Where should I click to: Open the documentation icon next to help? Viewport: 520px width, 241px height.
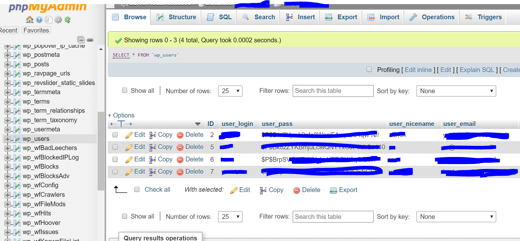(48, 20)
